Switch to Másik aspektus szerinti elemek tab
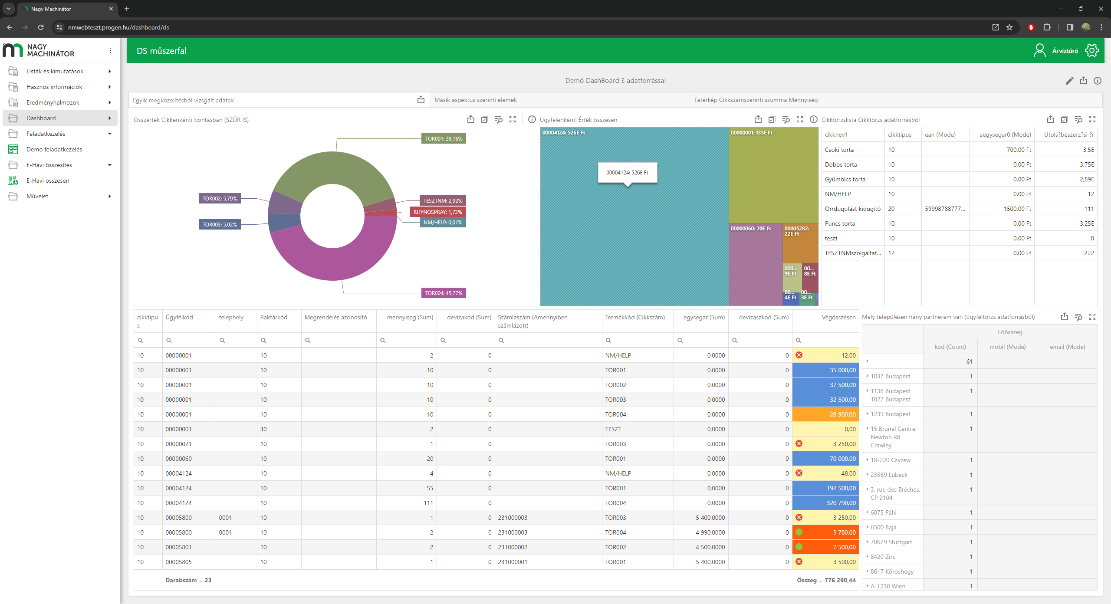The image size is (1111, 604). 476,100
